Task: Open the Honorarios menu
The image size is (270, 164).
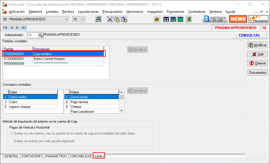Action: click(x=135, y=12)
